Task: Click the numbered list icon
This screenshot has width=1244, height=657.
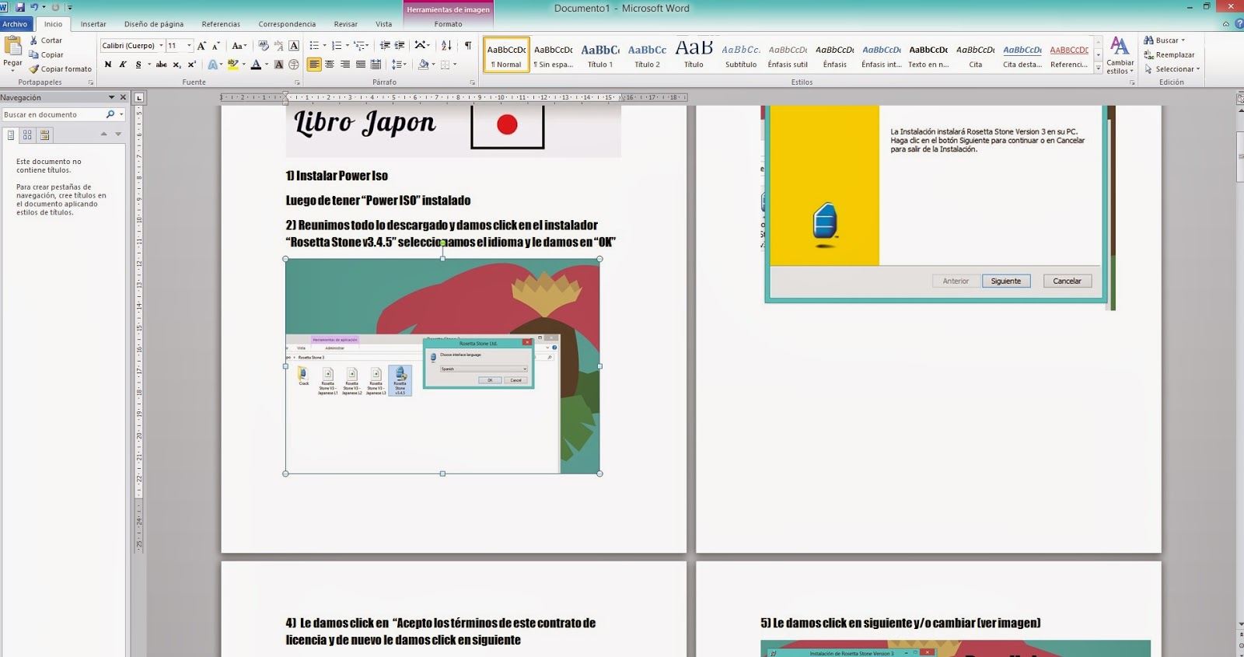Action: coord(338,46)
